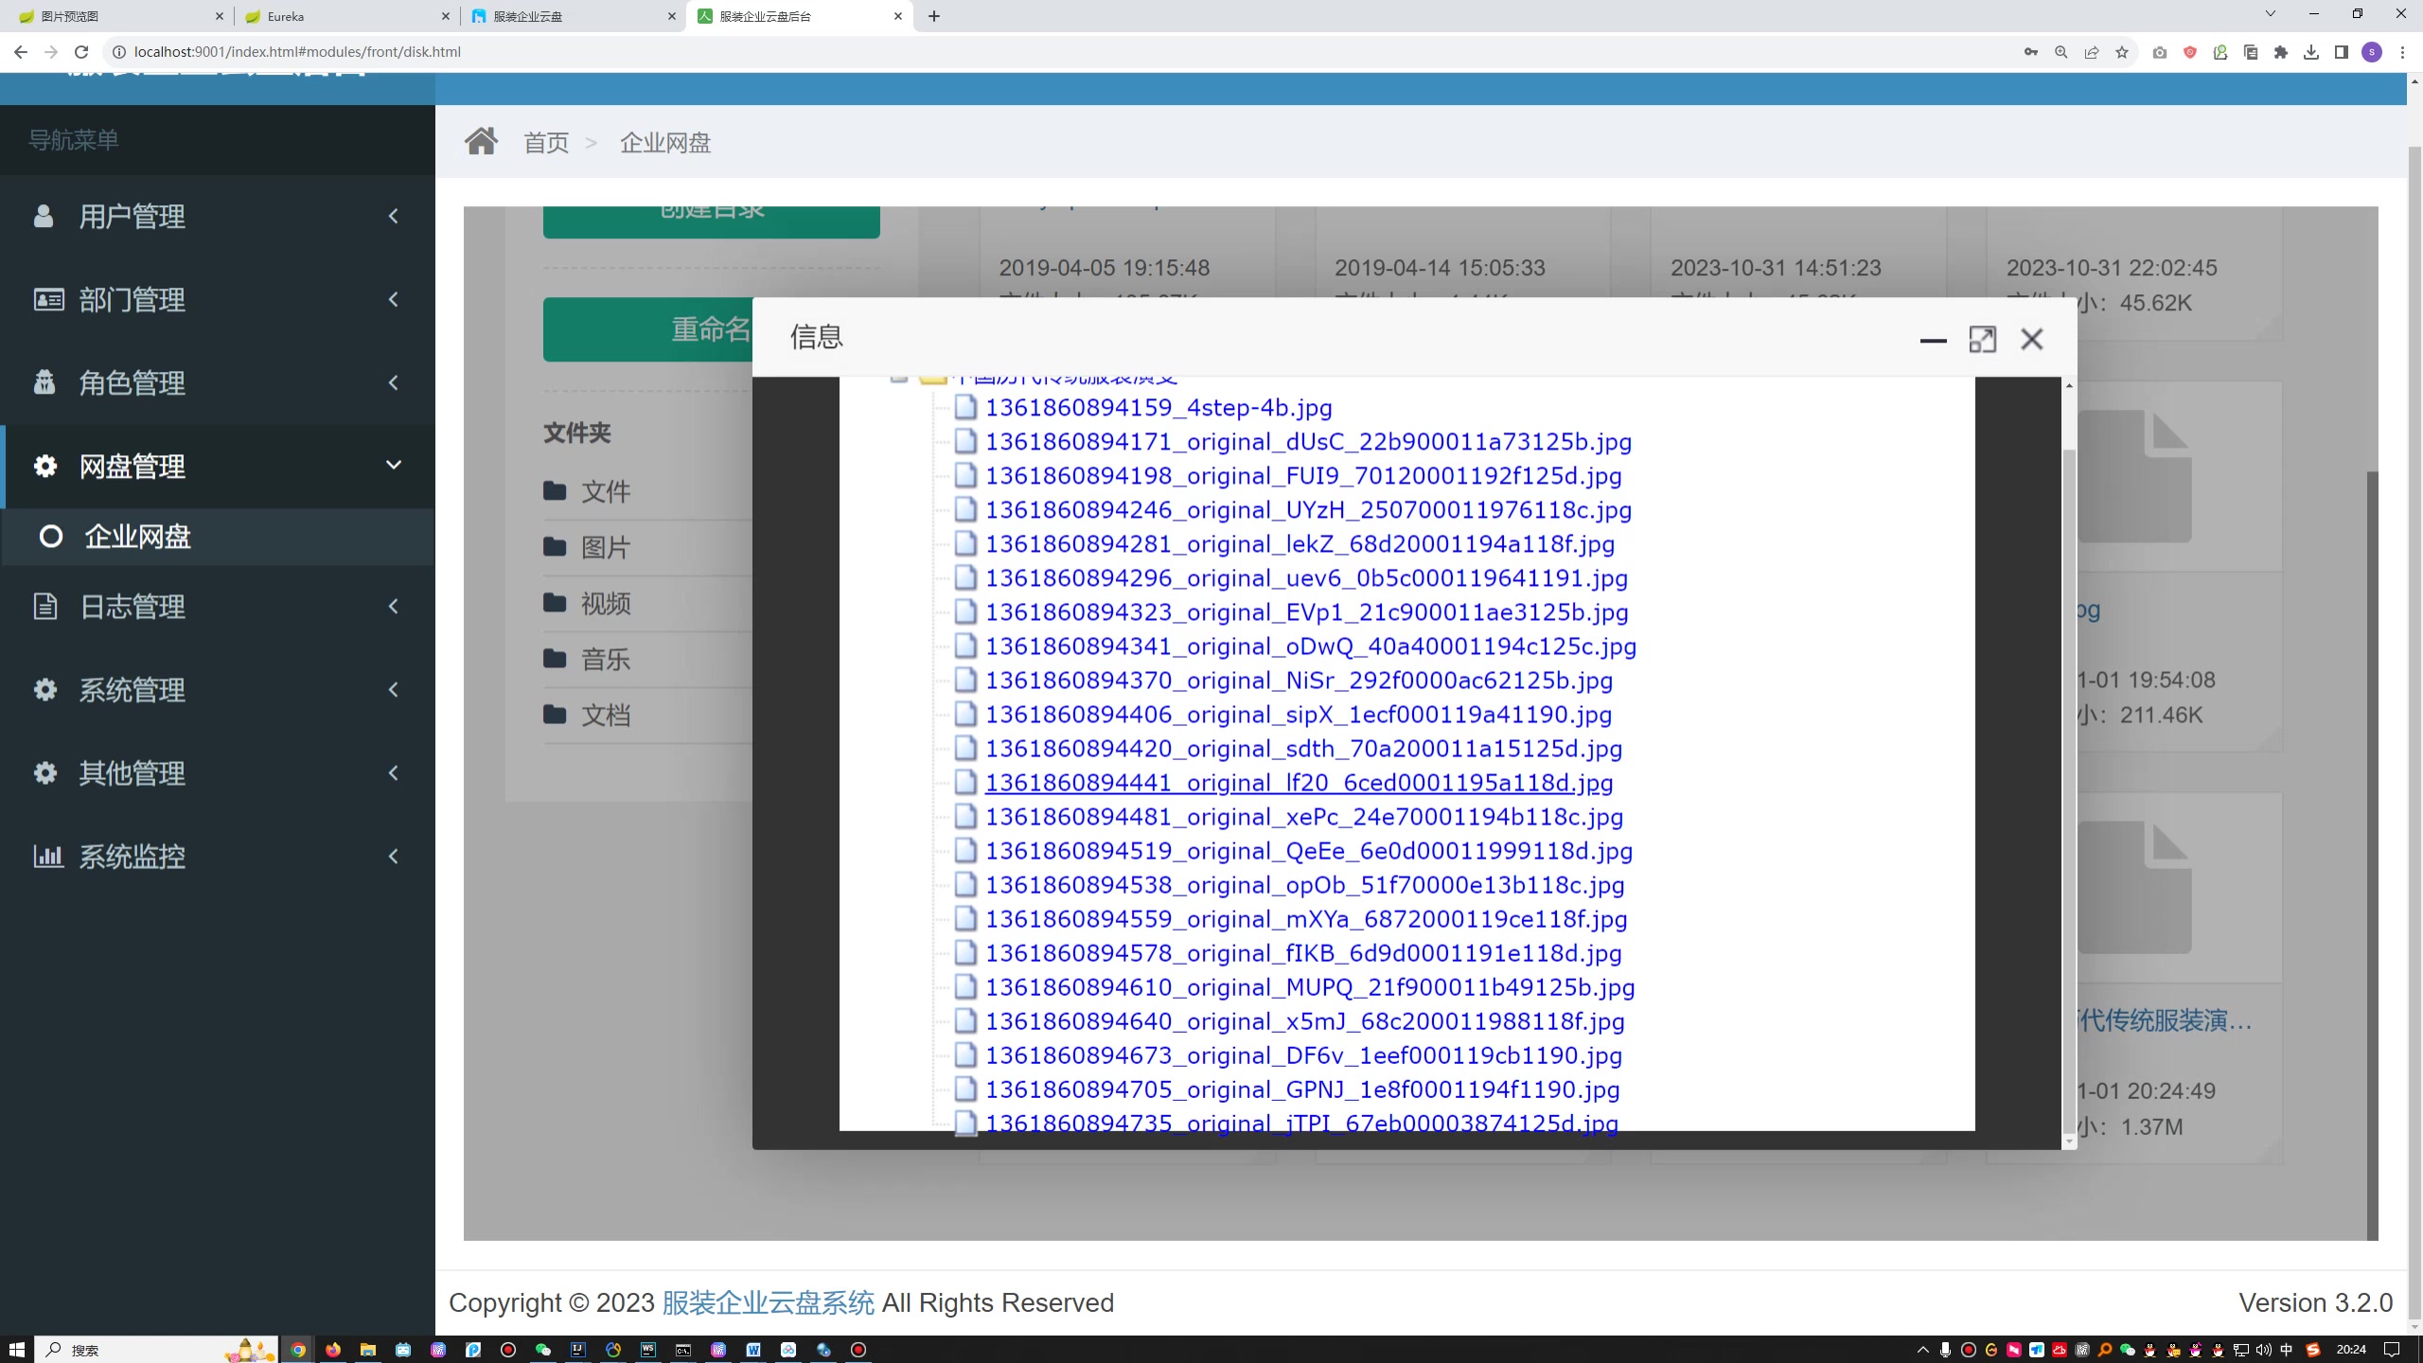Click the 其他管理 gear icon
The height and width of the screenshot is (1363, 2423).
(44, 772)
